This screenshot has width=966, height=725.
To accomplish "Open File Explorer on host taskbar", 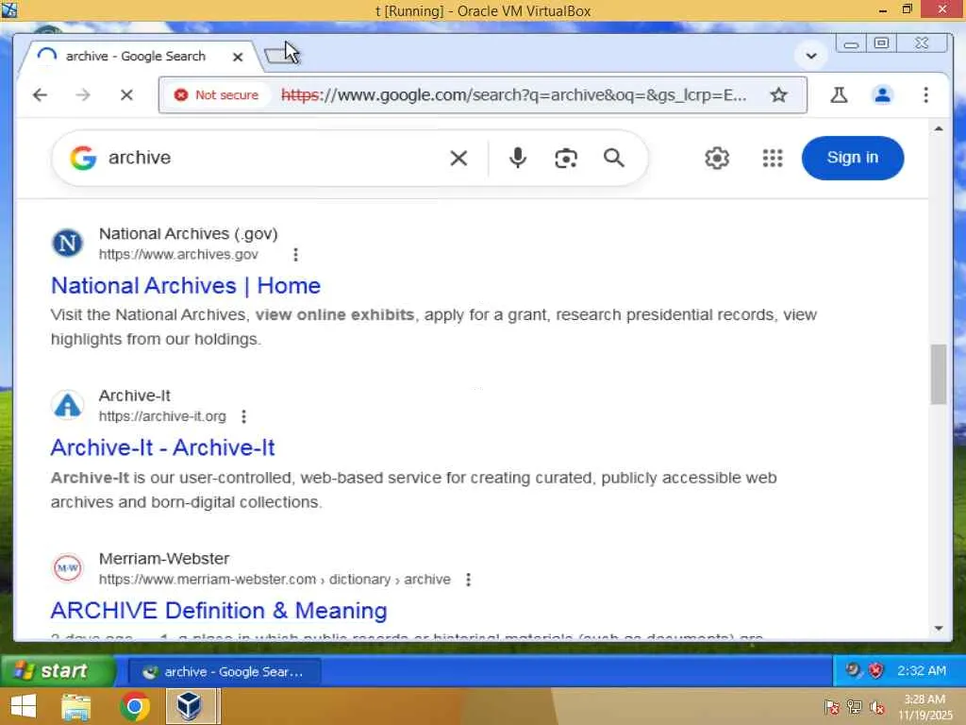I will pos(76,706).
